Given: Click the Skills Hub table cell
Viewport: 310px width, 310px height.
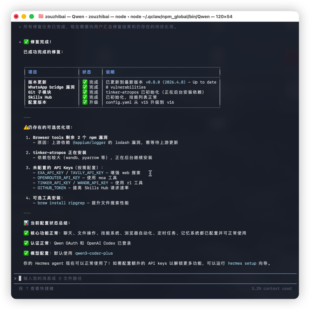Looking at the screenshot, I should (40, 97).
